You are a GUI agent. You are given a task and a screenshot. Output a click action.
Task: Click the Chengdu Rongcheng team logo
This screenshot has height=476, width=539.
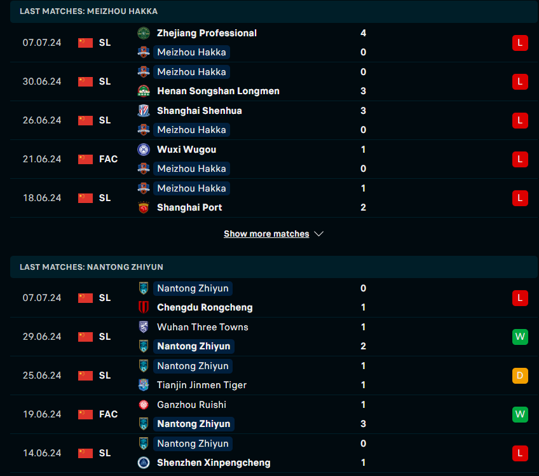click(144, 308)
